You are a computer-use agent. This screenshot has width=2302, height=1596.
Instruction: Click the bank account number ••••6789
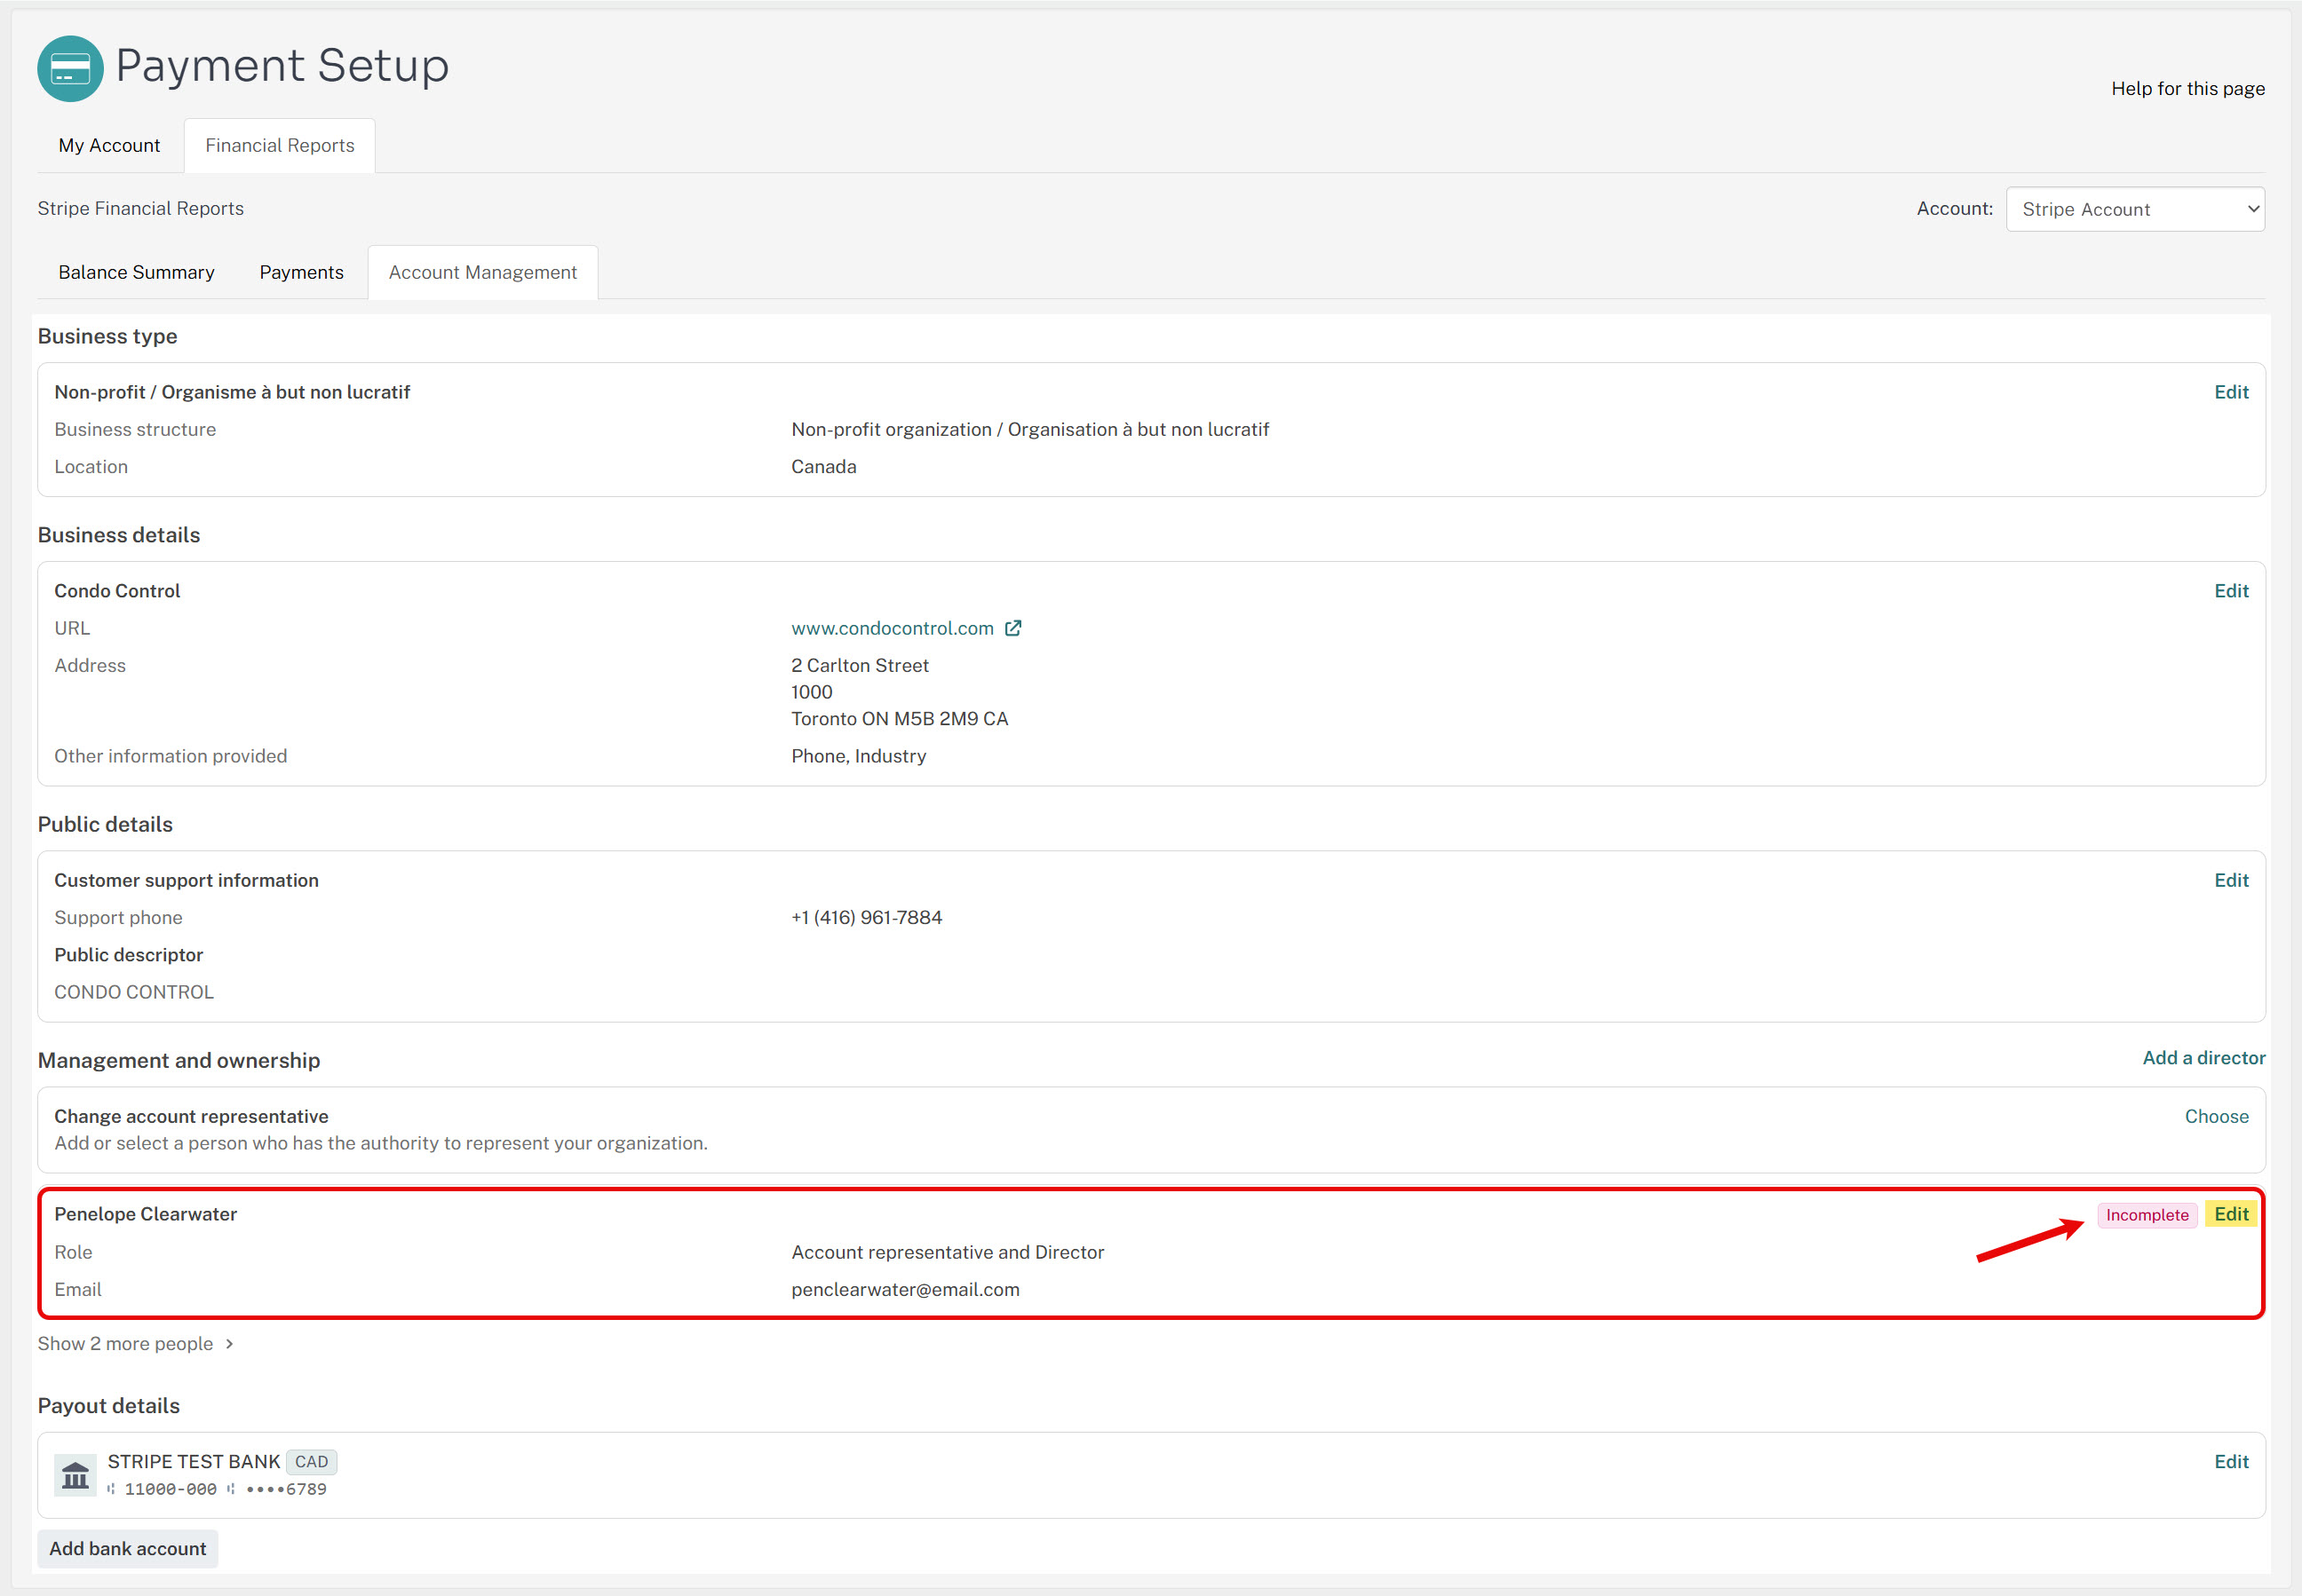[x=286, y=1489]
